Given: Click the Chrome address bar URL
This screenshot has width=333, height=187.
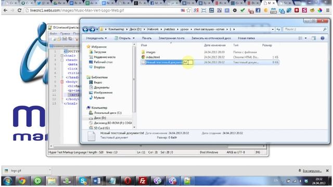Looking at the screenshot, I should [77, 10].
